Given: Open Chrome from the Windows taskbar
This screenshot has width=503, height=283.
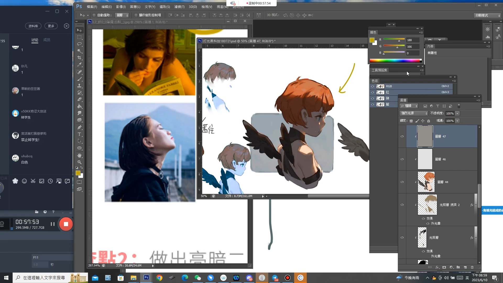Looking at the screenshot, I should point(159,278).
